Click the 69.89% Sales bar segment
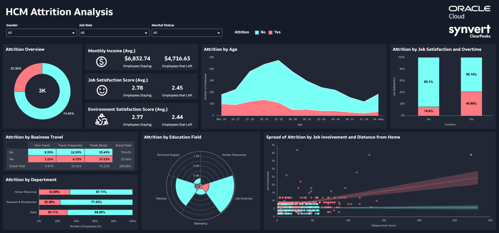This screenshot has height=233, width=499. [x=100, y=212]
